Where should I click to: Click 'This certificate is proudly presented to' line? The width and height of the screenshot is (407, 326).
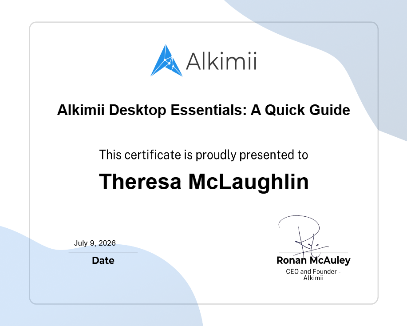[203, 155]
